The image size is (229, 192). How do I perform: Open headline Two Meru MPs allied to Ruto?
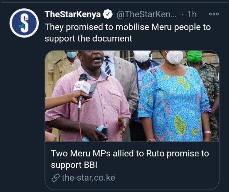point(130,159)
